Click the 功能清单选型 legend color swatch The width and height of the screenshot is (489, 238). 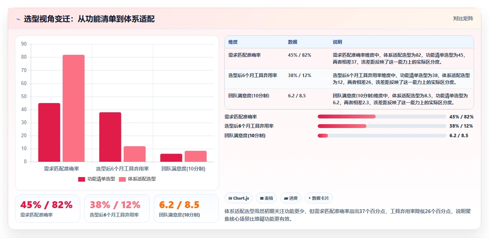[81, 179]
